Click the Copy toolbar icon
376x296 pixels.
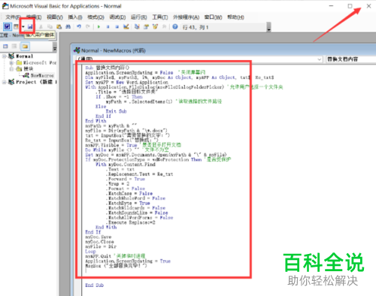(50, 26)
